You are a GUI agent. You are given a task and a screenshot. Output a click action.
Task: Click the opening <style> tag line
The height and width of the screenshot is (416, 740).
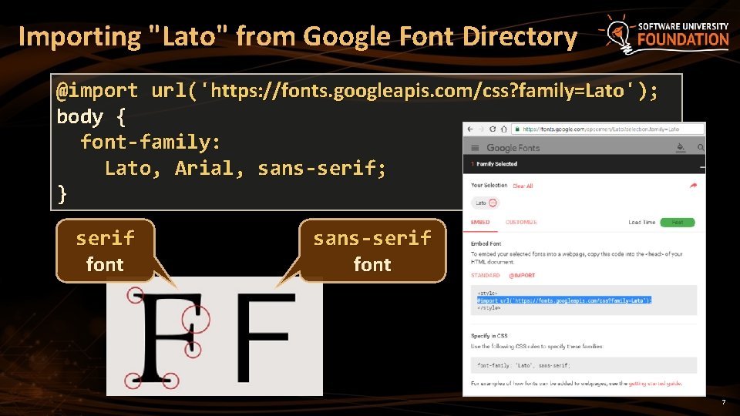[487, 294]
